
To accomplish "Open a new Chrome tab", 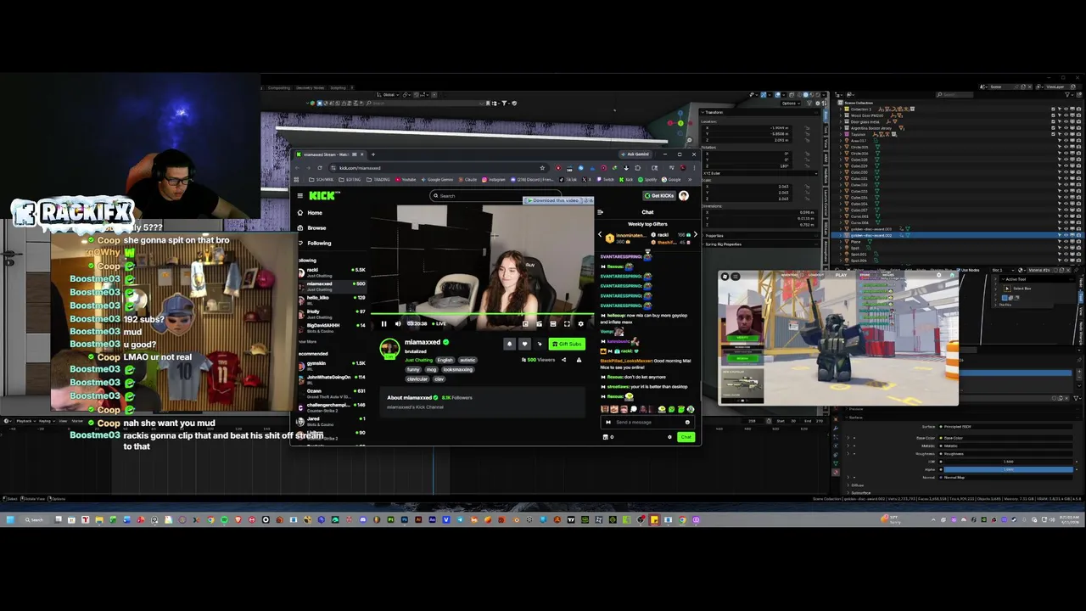I will pos(372,154).
